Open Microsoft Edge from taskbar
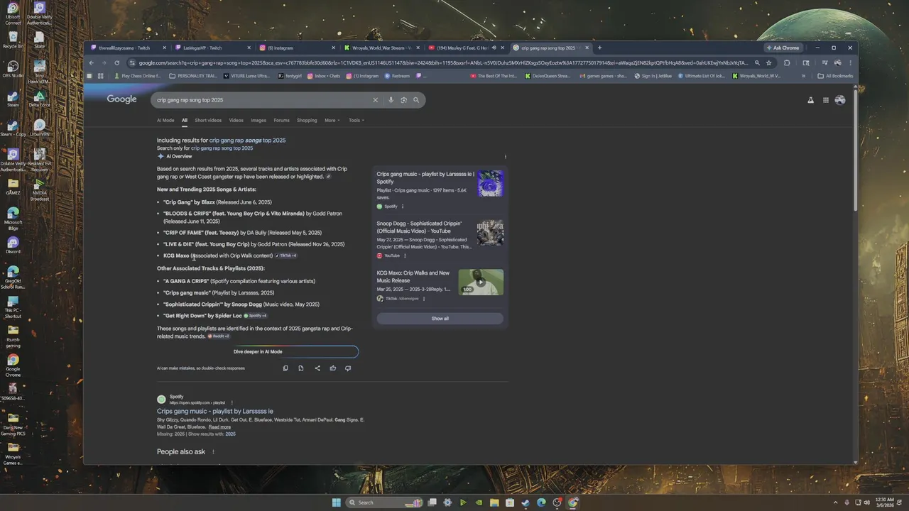This screenshot has height=511, width=909. 541,502
